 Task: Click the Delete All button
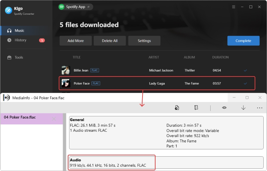[x=110, y=41]
